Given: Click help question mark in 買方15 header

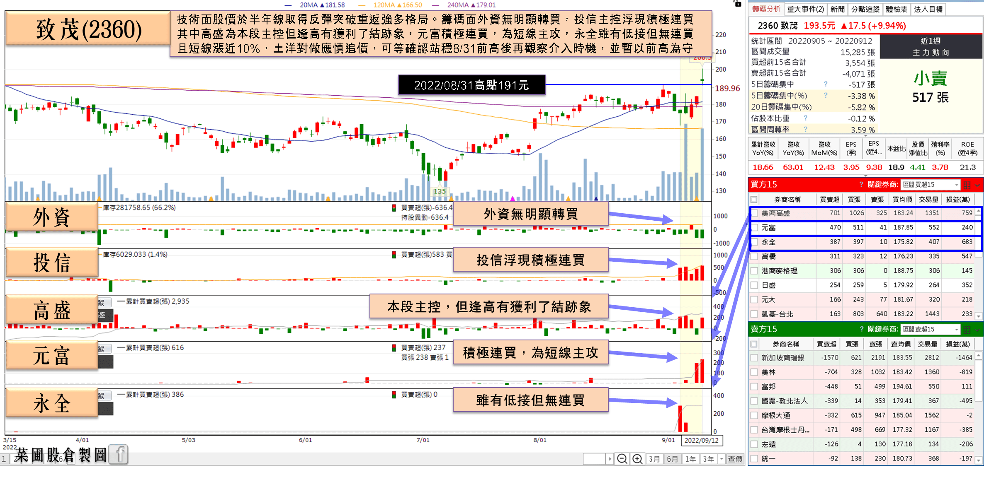Looking at the screenshot, I should coord(861,185).
